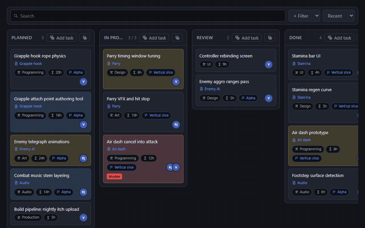Click Programming tag on Grapple hook rope physics
The height and width of the screenshot is (228, 365).
30,73
